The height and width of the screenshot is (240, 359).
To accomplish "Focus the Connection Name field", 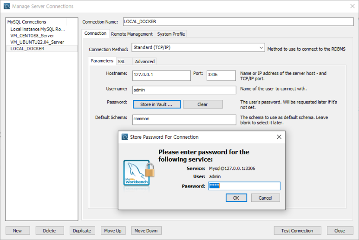I will (x=238, y=22).
